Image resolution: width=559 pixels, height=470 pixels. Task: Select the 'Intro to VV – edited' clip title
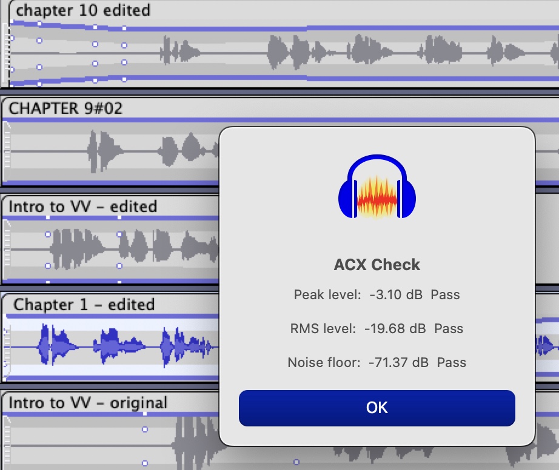click(82, 207)
